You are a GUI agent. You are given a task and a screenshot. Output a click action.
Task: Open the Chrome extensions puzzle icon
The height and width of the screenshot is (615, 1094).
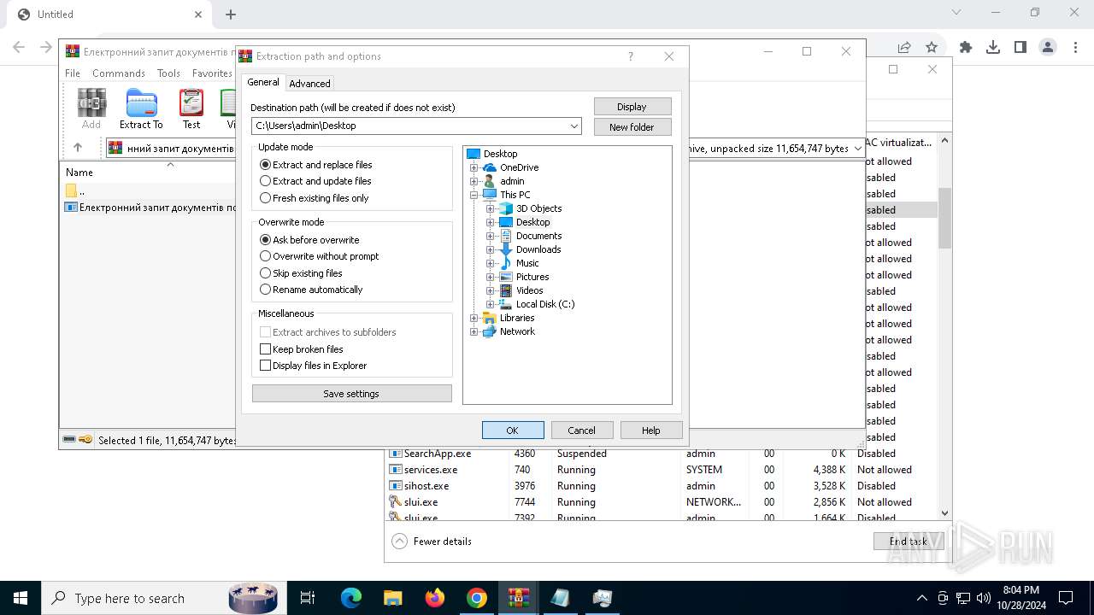pos(966,48)
